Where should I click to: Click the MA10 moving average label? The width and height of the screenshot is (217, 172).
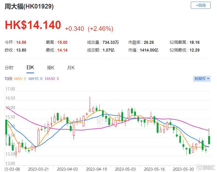click(35, 79)
